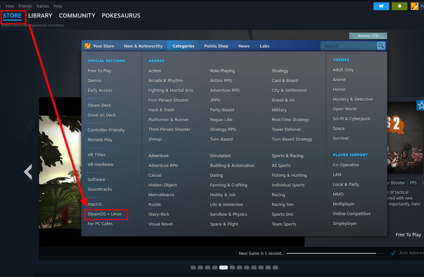Select the last carousel page dot
Viewport: 424px width, 277px height.
pos(275,268)
